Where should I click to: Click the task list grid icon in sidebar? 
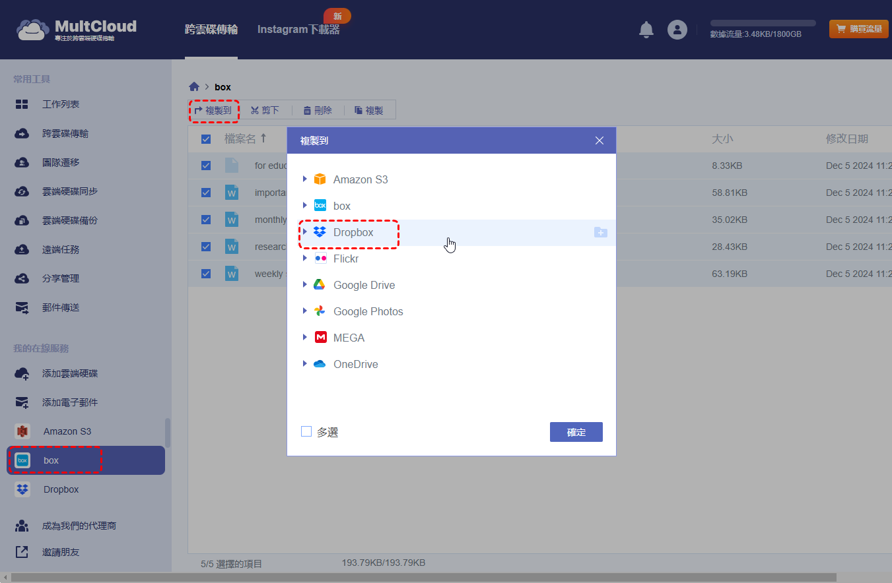pos(22,104)
